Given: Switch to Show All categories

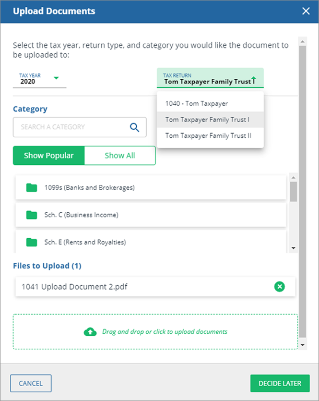Looking at the screenshot, I should 120,156.
